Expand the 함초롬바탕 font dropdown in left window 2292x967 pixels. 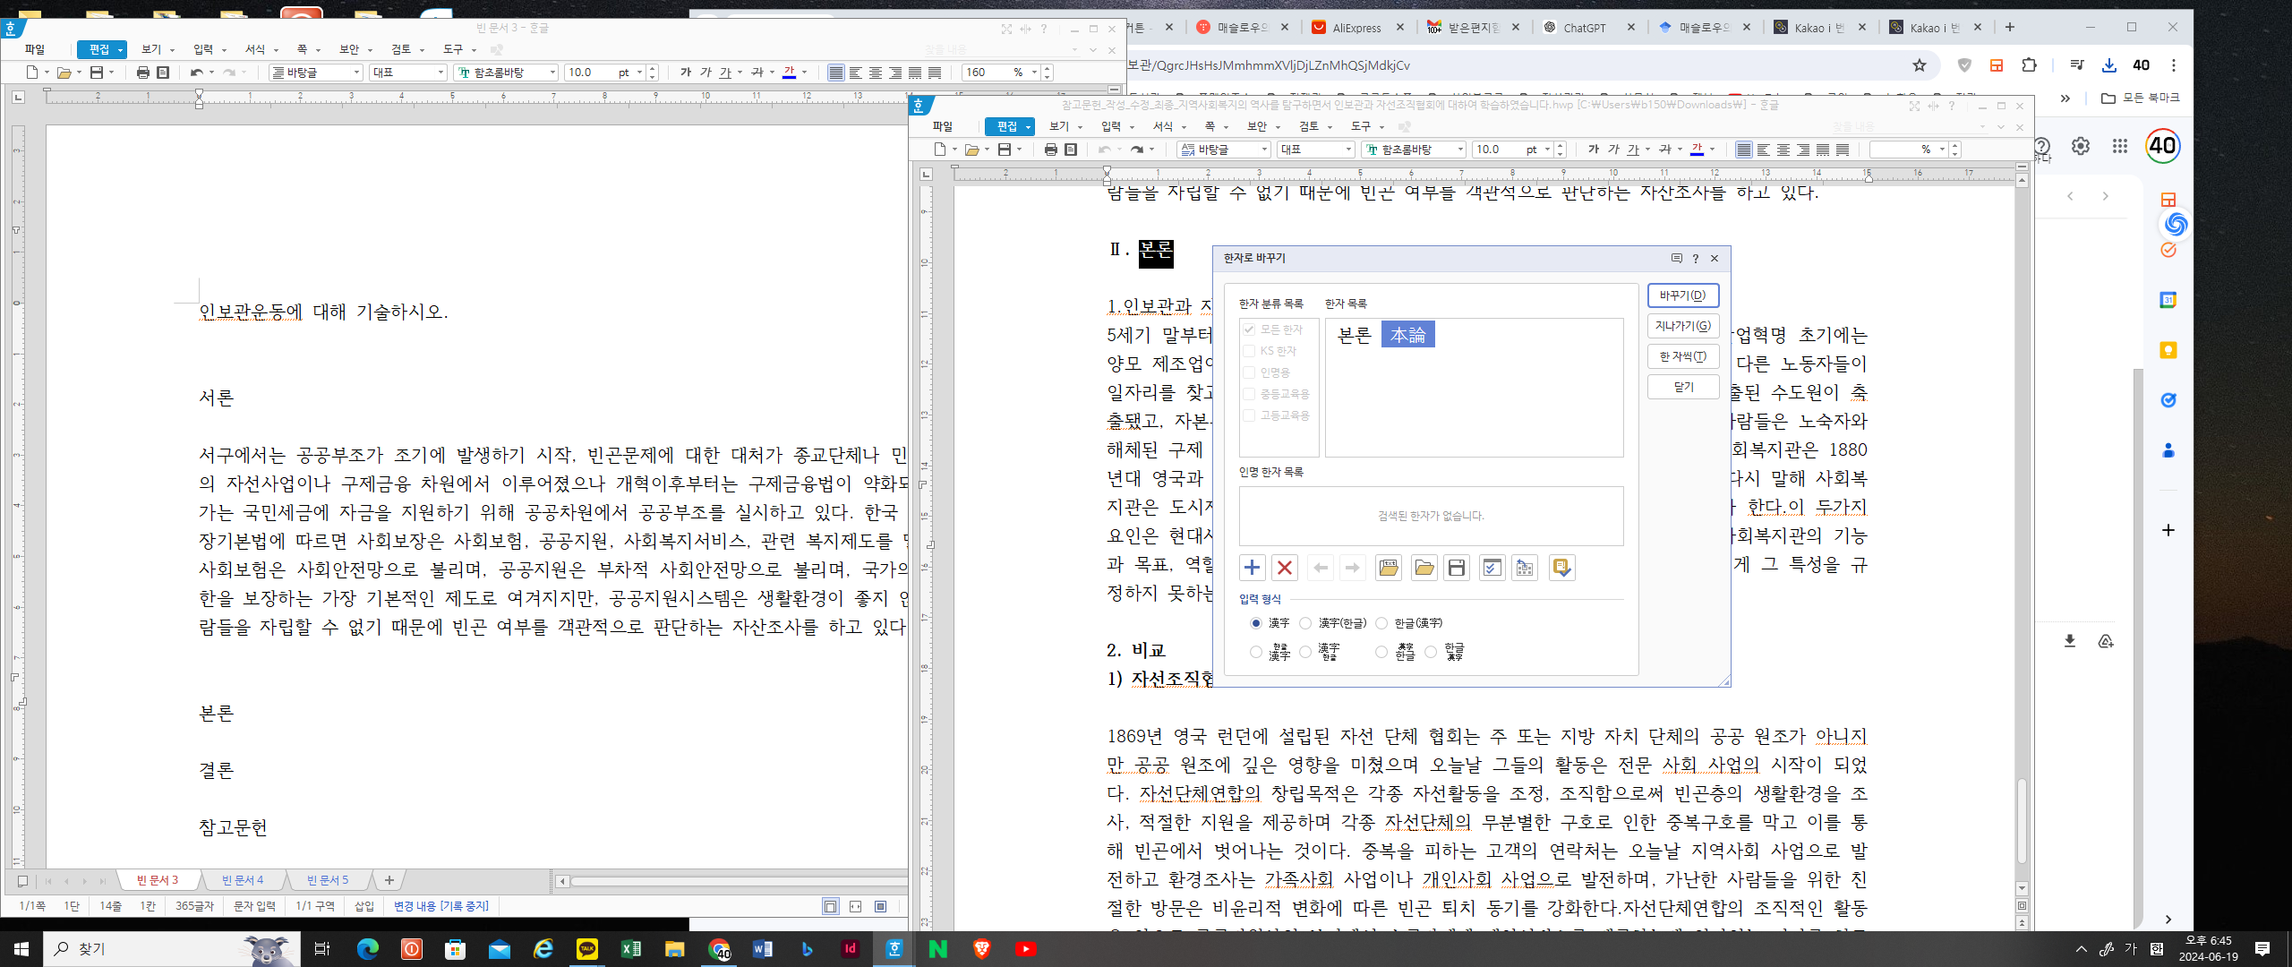click(x=552, y=73)
